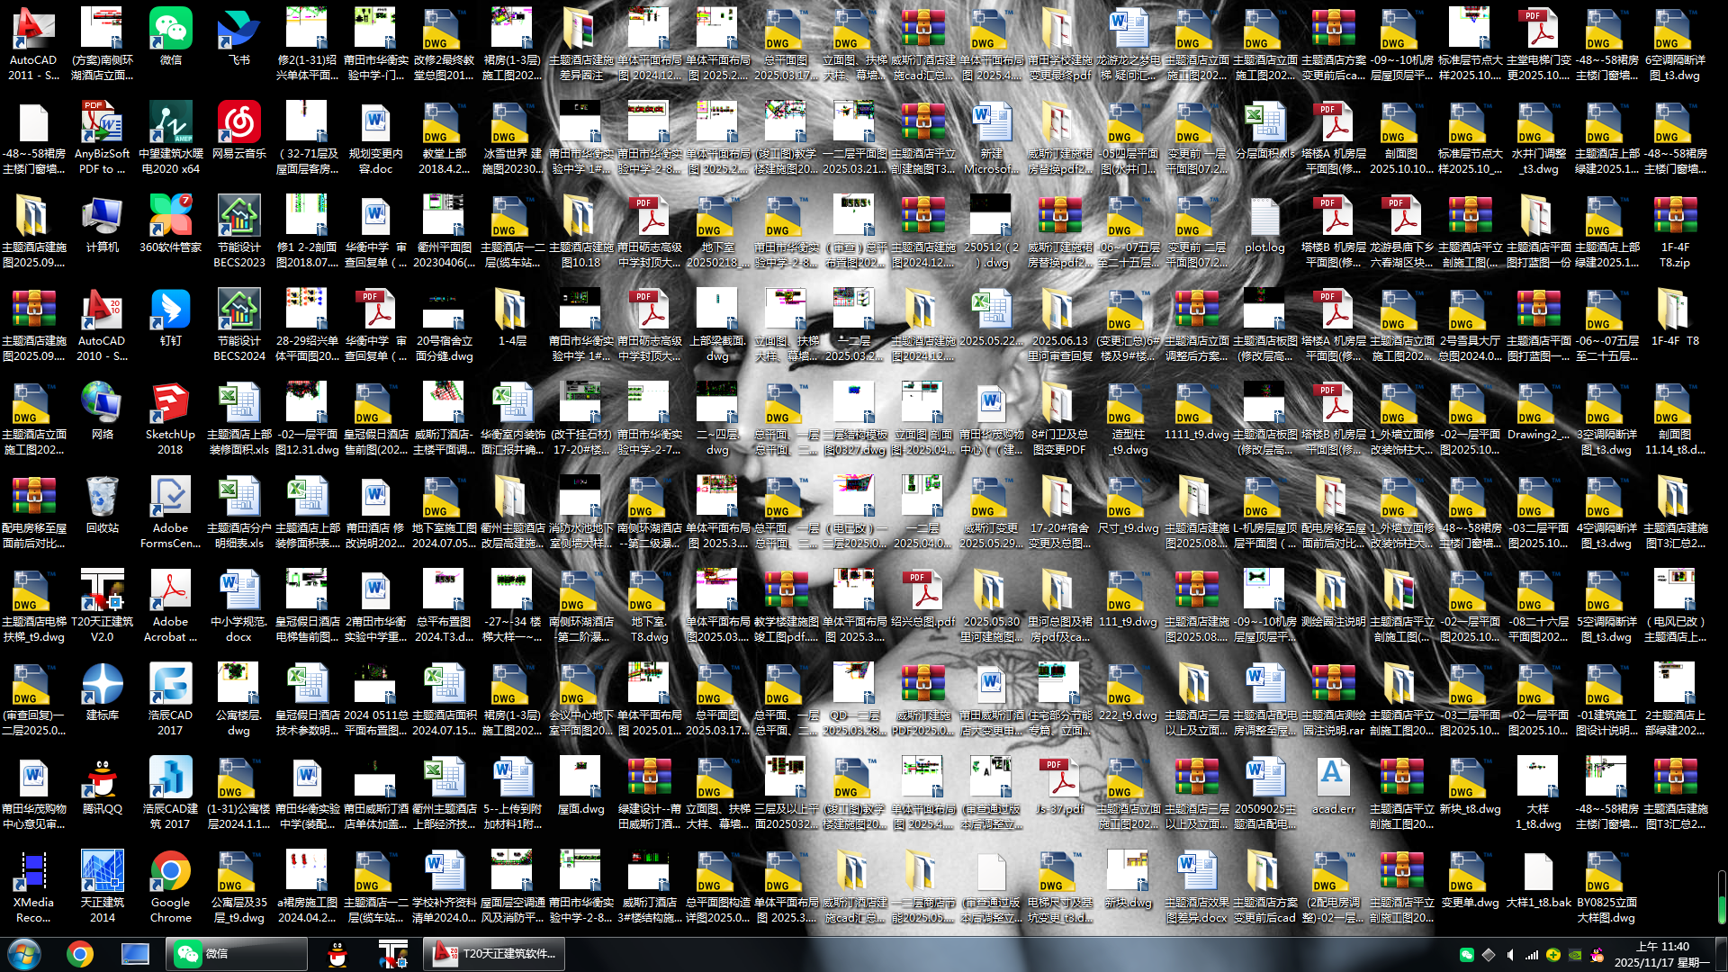Click the Windows Start button
This screenshot has height=972, width=1728.
24,954
